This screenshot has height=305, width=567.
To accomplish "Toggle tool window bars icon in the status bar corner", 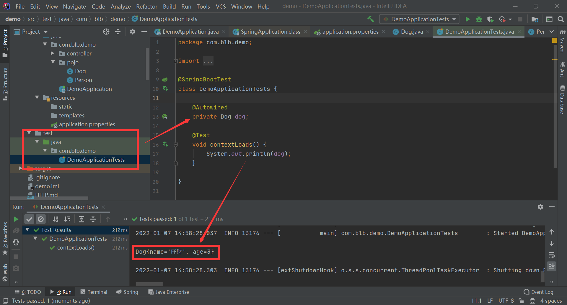I will 5,301.
